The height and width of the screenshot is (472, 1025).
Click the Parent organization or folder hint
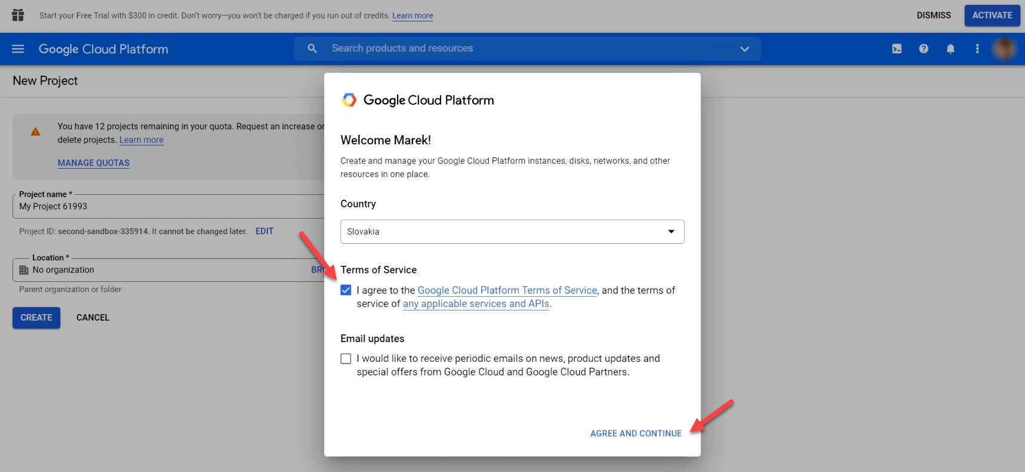[70, 290]
